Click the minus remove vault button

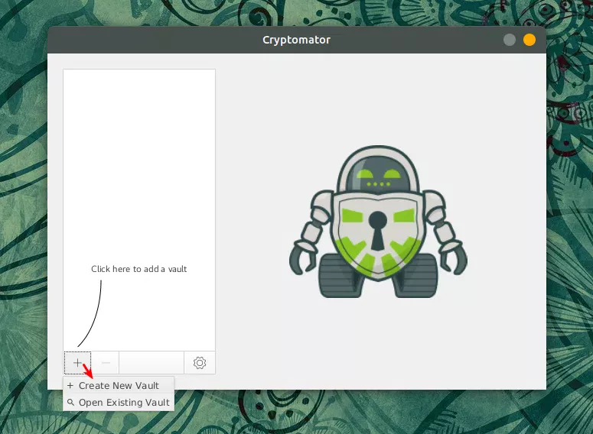[x=106, y=363]
